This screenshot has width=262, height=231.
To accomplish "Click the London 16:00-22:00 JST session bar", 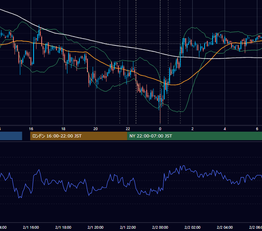I will [79, 136].
